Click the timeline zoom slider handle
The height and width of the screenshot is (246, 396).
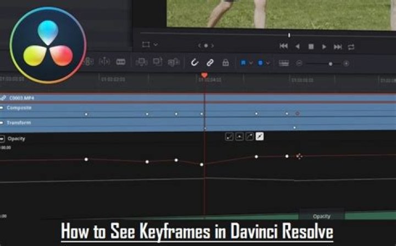click(x=331, y=63)
